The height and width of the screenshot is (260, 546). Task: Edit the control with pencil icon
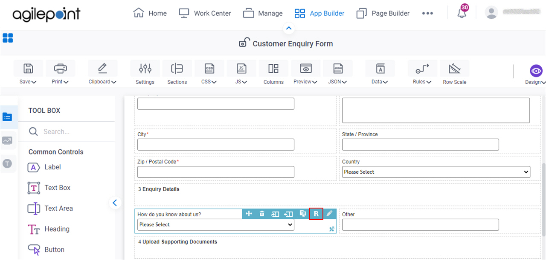329,214
